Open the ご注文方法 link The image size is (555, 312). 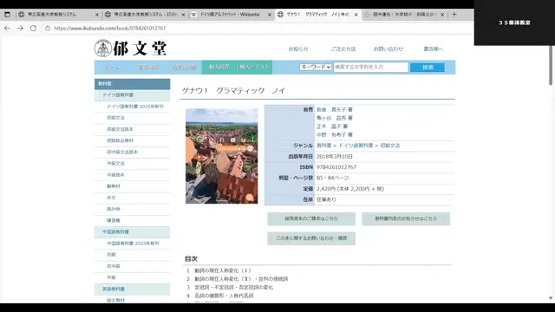point(343,49)
